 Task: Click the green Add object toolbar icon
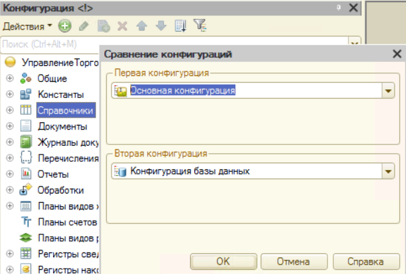tap(65, 26)
